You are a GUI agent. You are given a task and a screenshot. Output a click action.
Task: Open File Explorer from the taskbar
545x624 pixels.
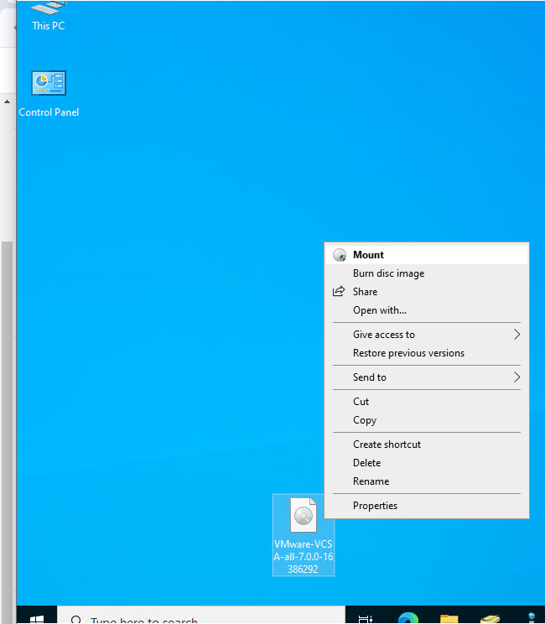coord(450,619)
